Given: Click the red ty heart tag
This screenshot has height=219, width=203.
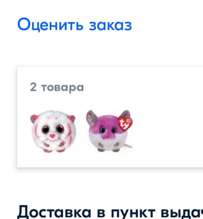Looking at the screenshot, I should [x=125, y=123].
